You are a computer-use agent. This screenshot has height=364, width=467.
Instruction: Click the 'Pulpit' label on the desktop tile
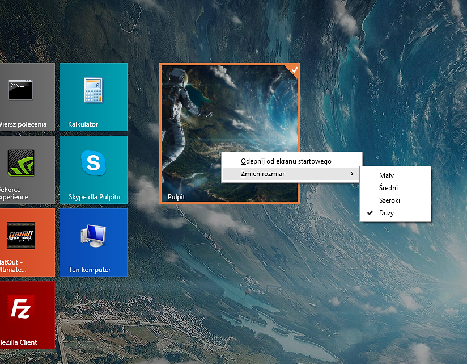(176, 197)
